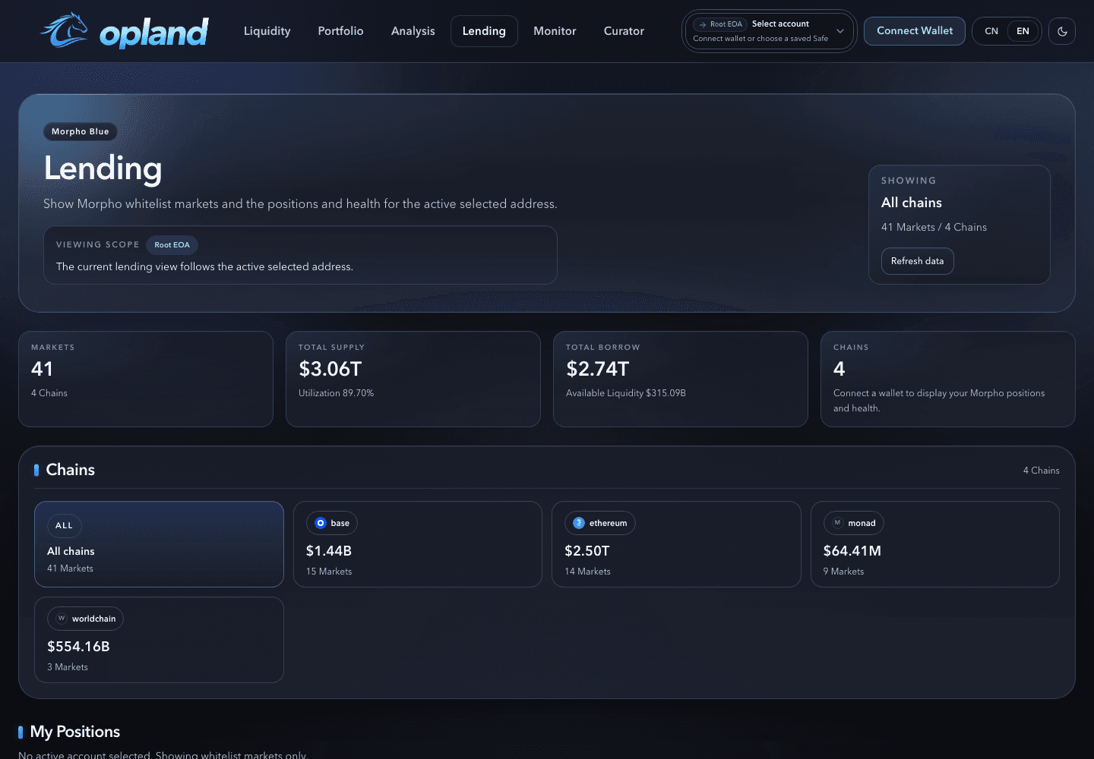
Task: Click the opland horse logo icon
Action: pos(65,30)
